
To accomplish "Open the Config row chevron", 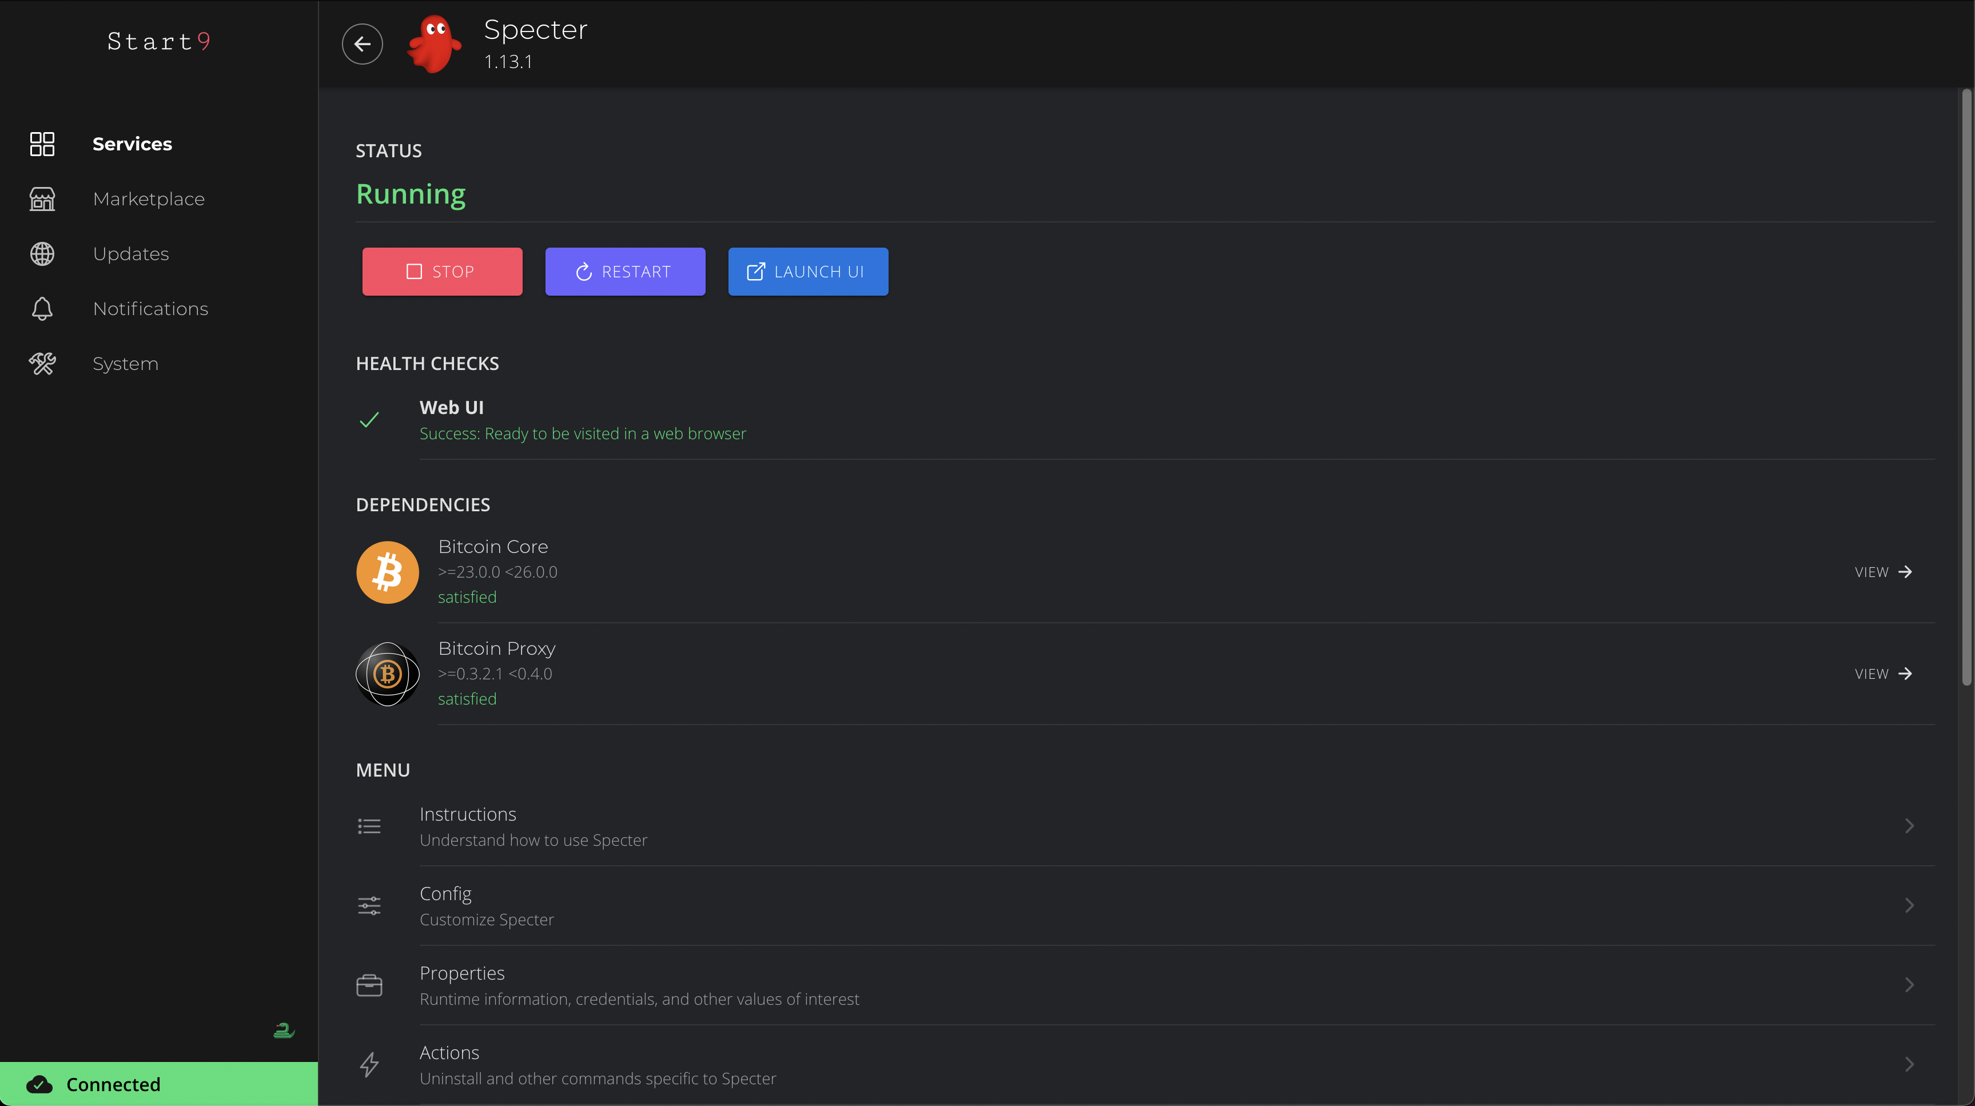I will point(1909,906).
